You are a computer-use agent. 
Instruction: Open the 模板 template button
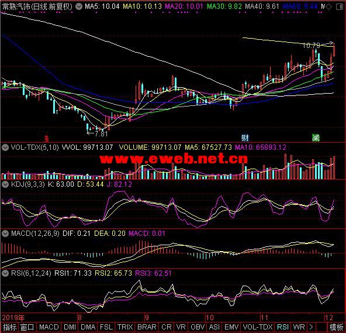coord(336,327)
